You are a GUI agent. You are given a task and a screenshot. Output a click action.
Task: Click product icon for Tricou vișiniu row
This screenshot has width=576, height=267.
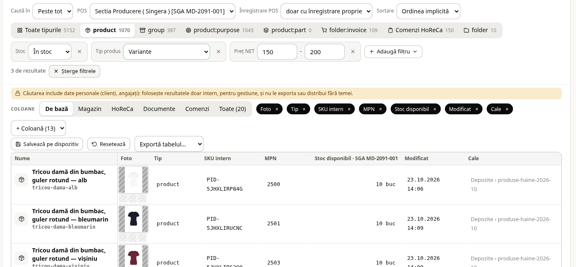tap(21, 258)
